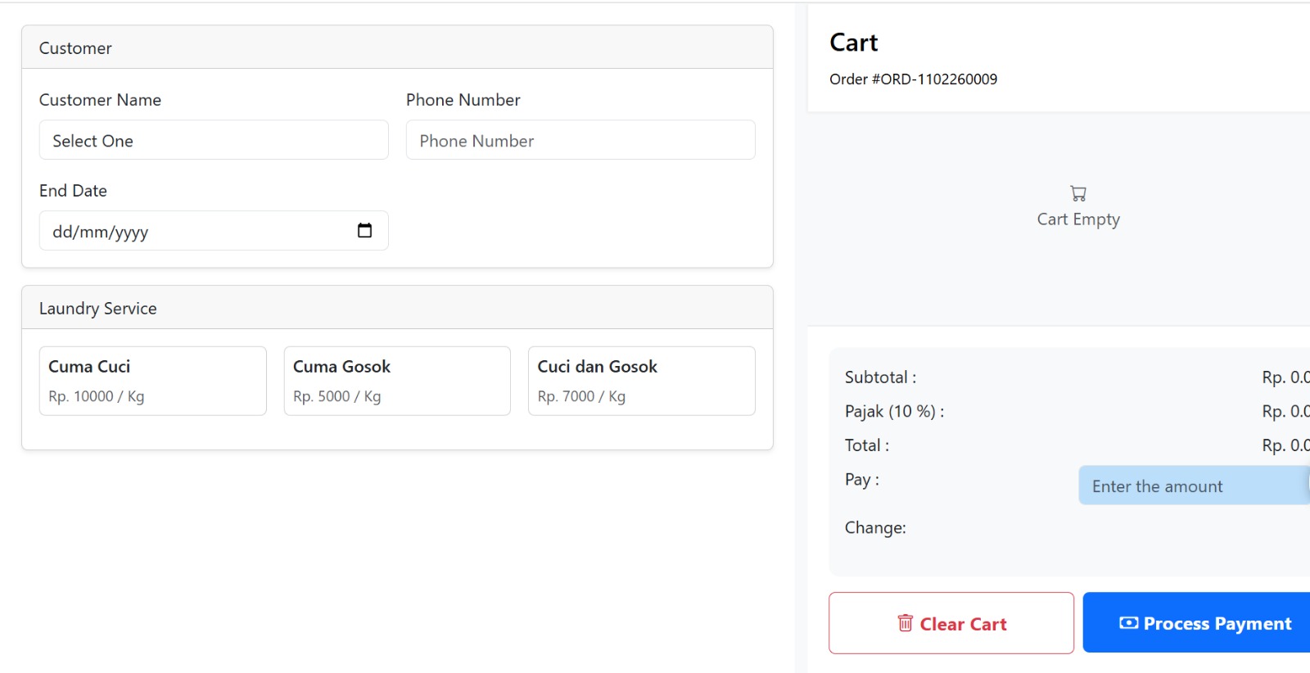Add Cuma Cuci service to cart

pos(153,381)
